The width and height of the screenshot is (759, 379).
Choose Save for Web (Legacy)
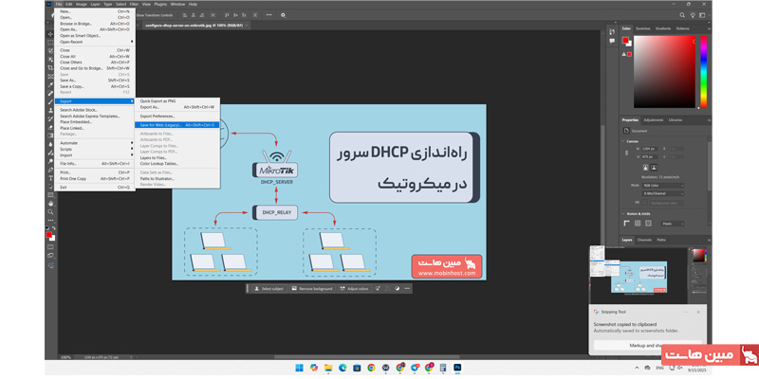tap(177, 125)
